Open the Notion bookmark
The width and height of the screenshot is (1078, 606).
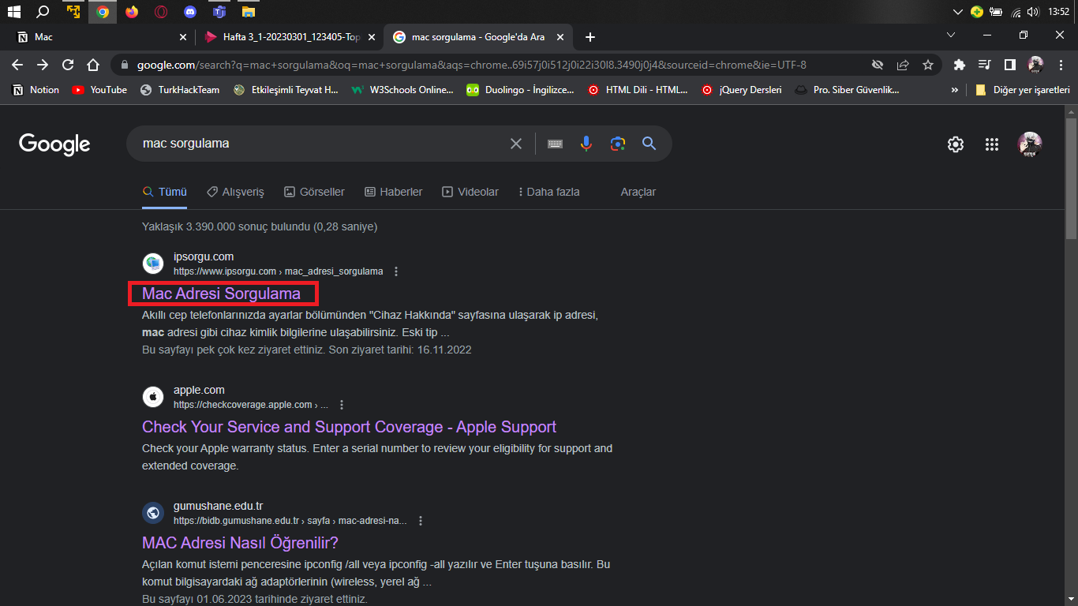point(36,90)
